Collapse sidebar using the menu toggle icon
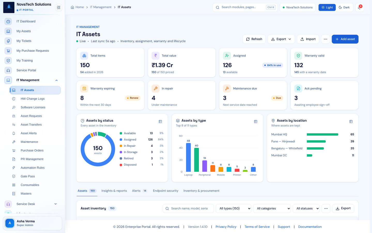372x233 pixels. pyautogui.click(x=59, y=8)
